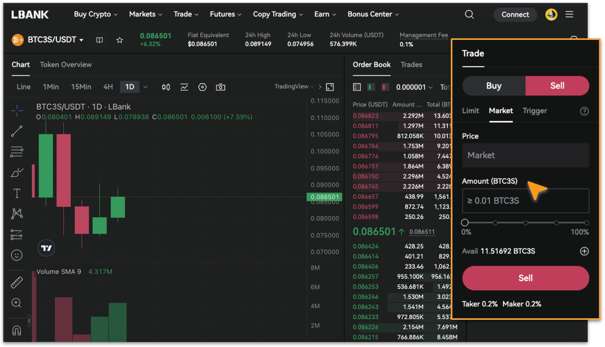Click the Connect button
605x347 pixels.
coord(515,14)
